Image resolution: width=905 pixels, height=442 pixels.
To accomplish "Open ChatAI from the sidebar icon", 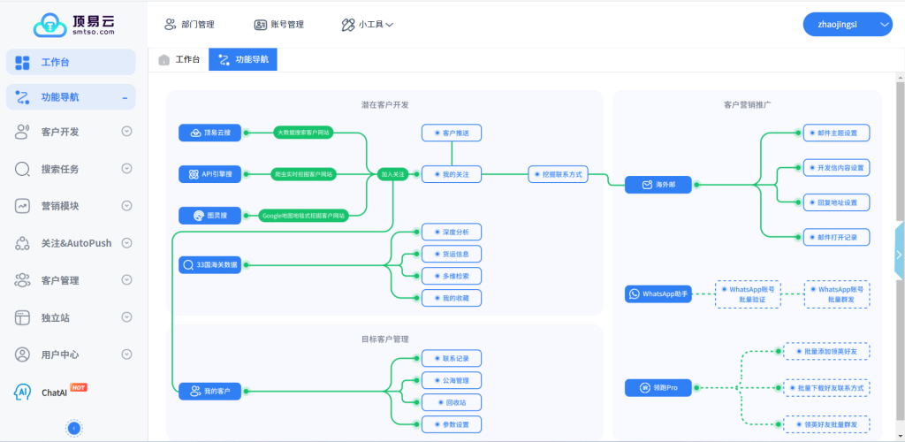I will 23,392.
